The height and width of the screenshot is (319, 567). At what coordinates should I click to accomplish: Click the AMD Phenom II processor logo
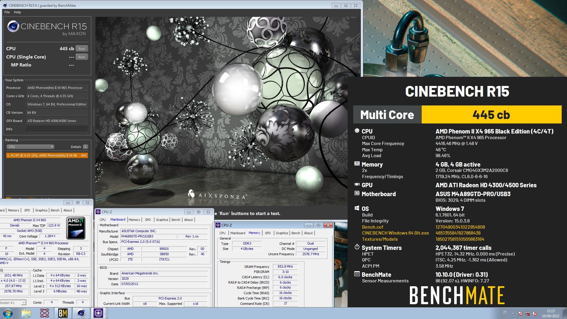76,228
